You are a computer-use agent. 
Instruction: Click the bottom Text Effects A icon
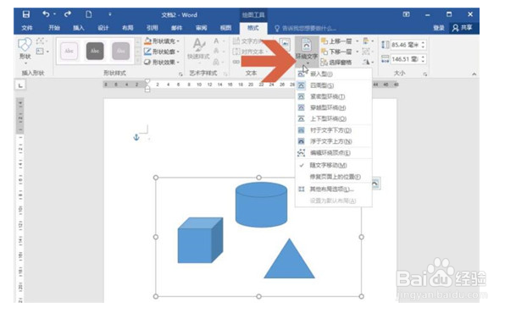click(x=216, y=62)
